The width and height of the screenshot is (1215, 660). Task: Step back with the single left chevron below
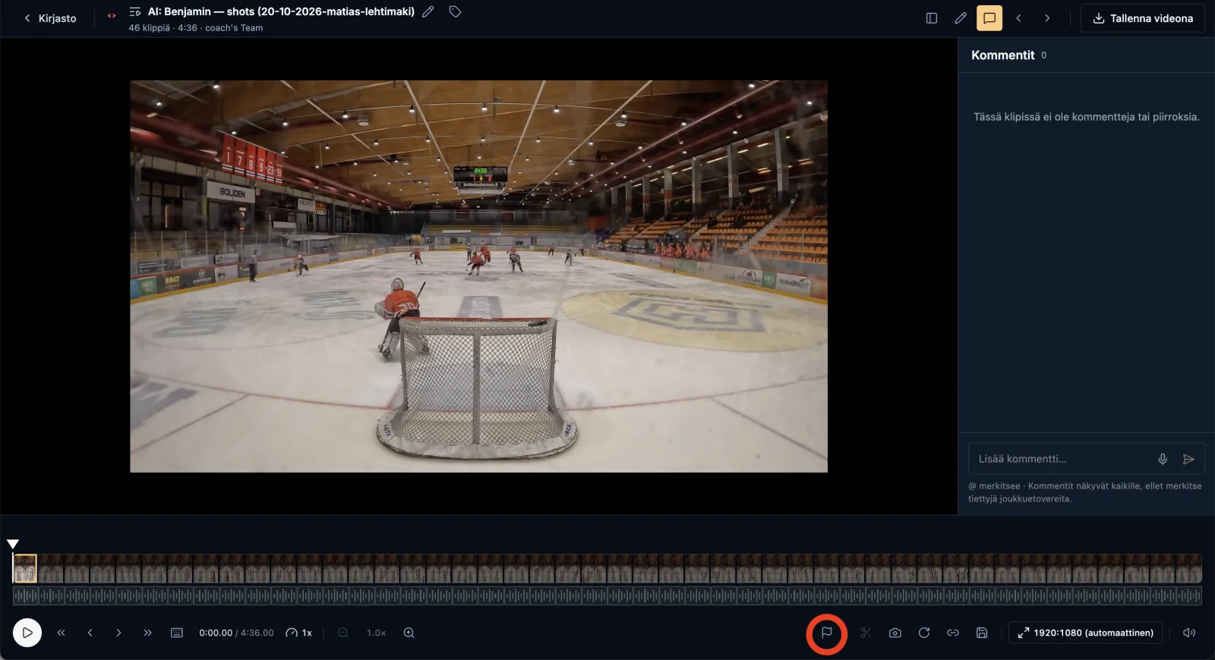coord(90,633)
